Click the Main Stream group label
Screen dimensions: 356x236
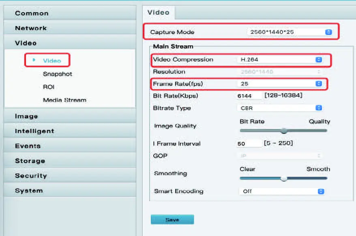173,46
